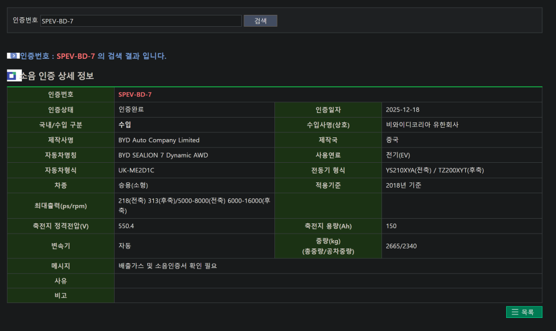Screen dimensions: 556x331
Task: Click the arrow icon before search result heading
Action: click(x=13, y=56)
